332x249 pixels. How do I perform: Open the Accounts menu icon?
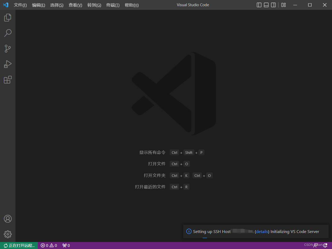coord(8,219)
